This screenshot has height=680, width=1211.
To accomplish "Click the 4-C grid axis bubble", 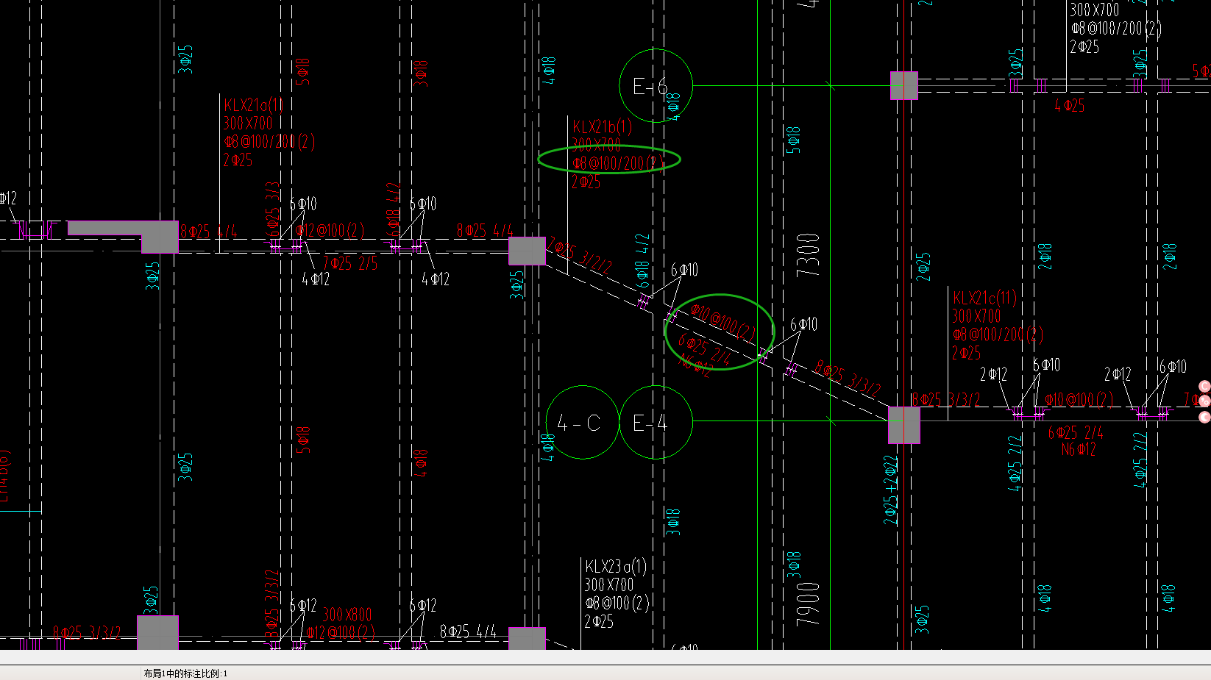I will point(583,423).
